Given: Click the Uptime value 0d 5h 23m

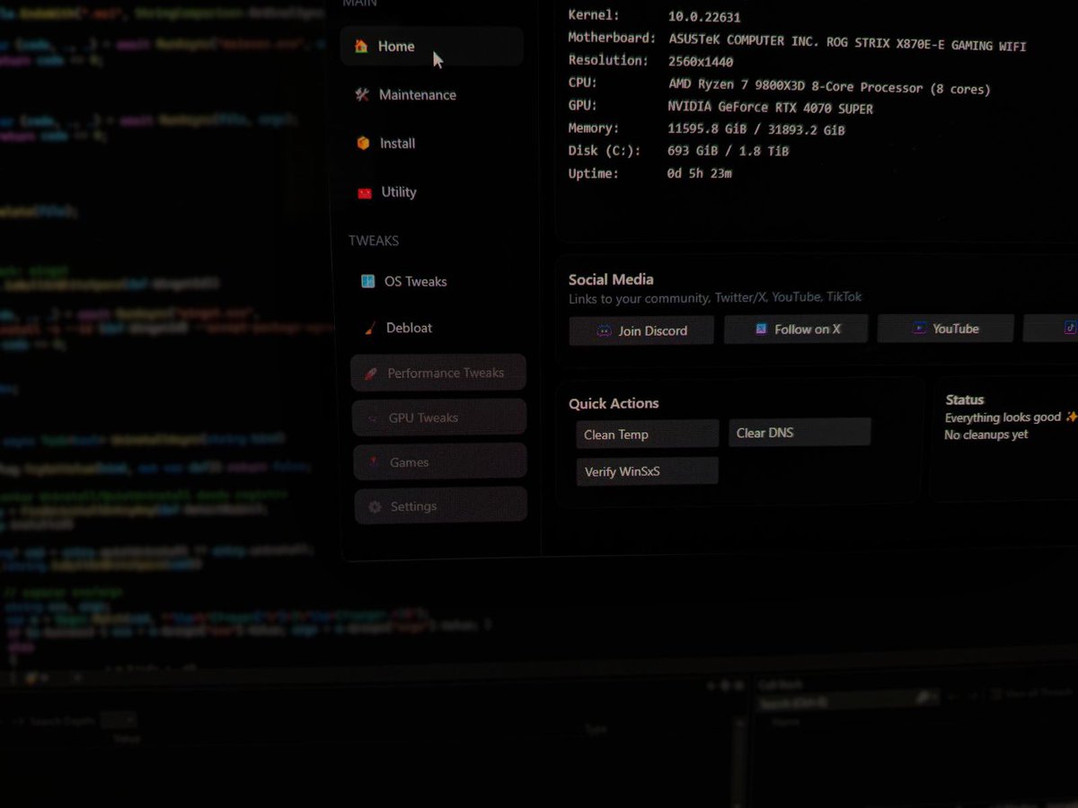Looking at the screenshot, I should 700,173.
